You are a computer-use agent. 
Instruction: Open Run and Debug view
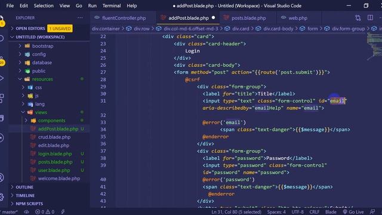pos(1,78)
